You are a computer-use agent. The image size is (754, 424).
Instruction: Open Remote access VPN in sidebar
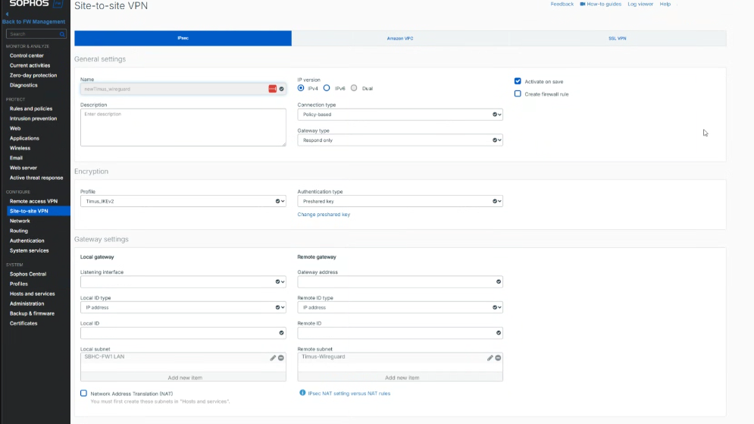pos(33,201)
